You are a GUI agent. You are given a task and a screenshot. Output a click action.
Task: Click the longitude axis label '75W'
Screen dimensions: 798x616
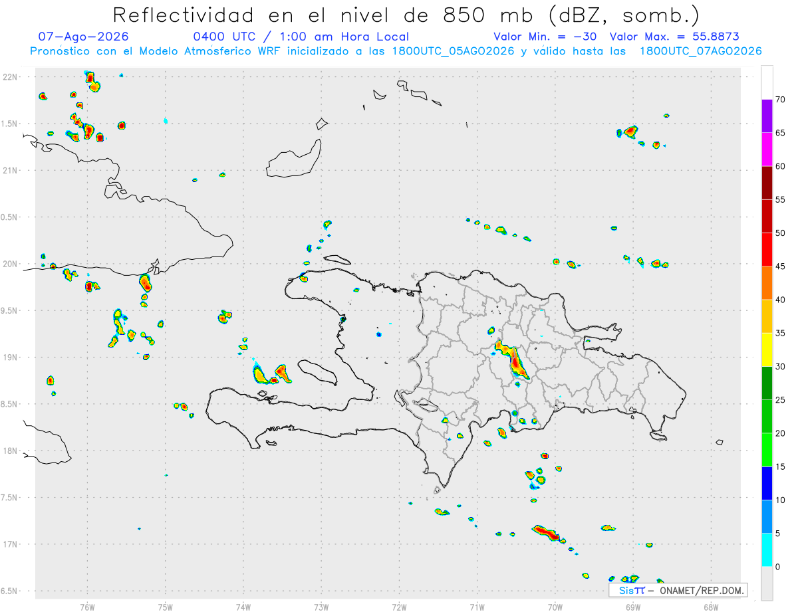tap(166, 606)
